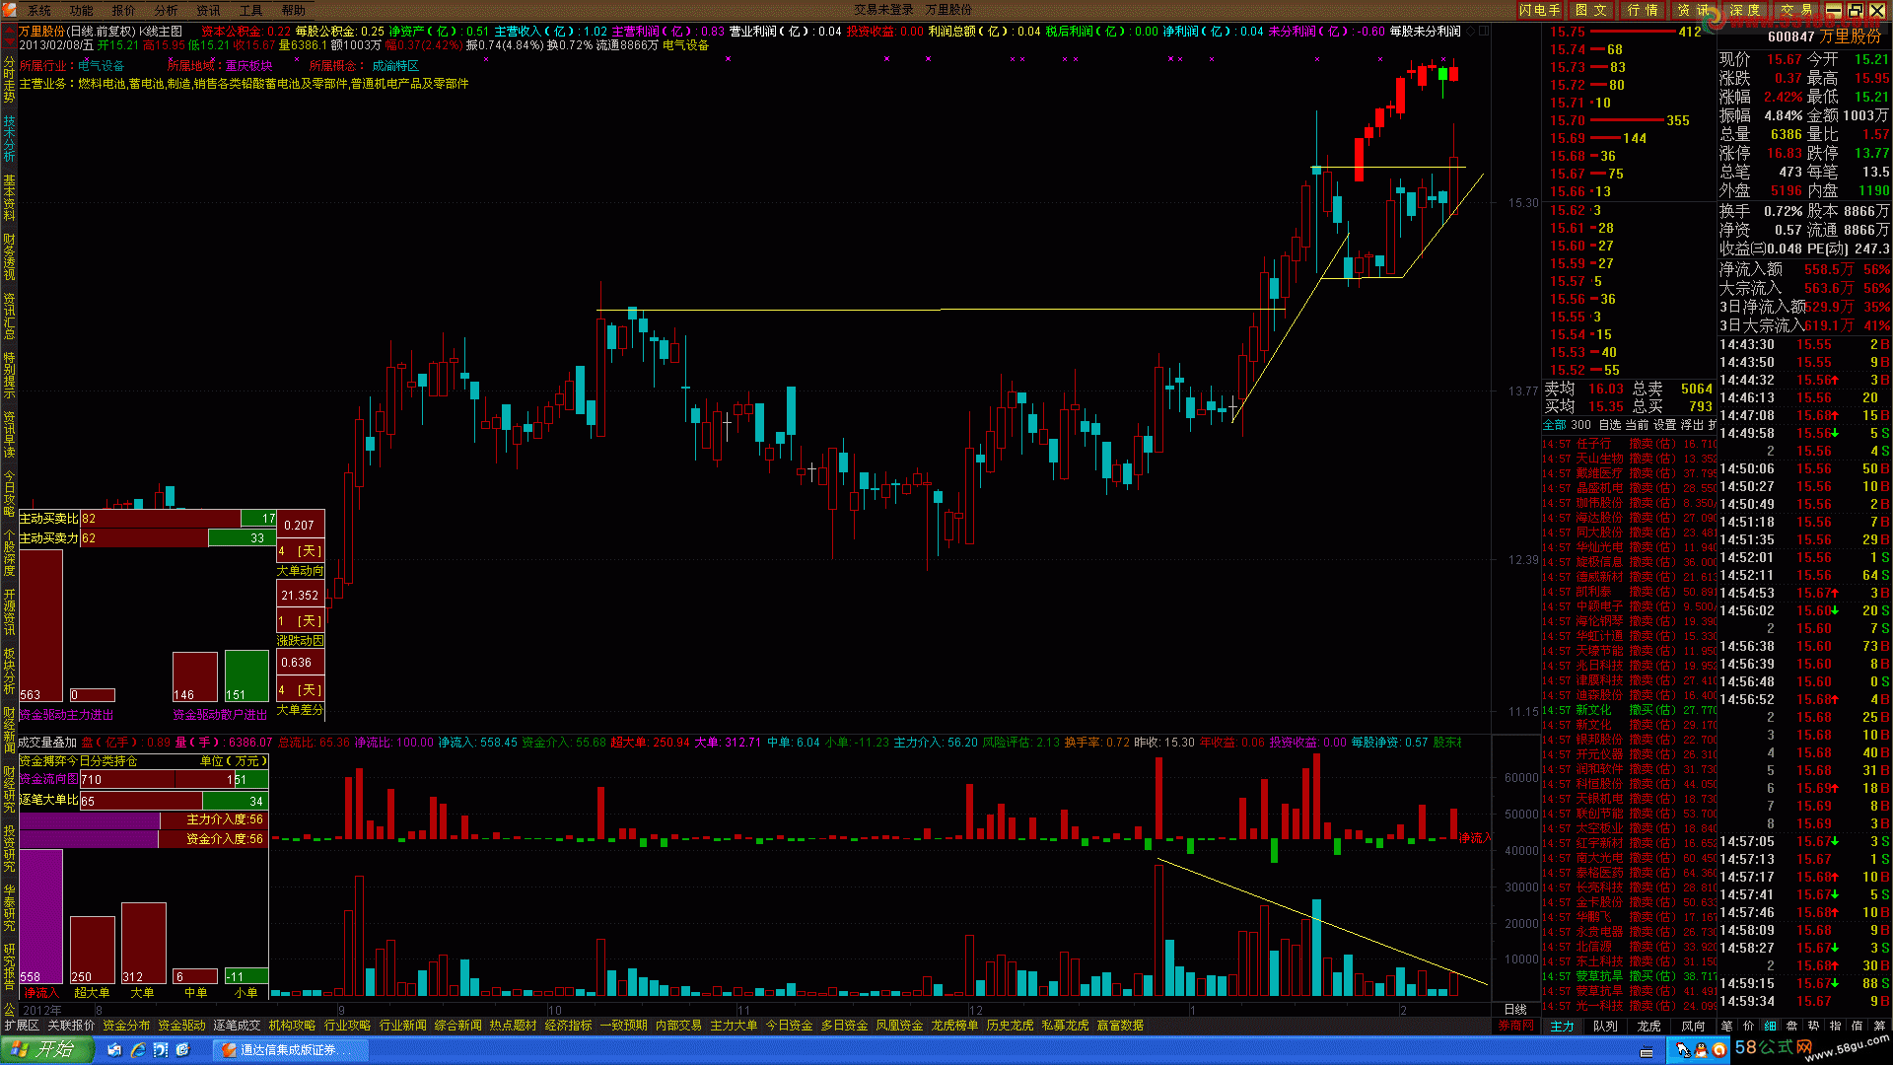Viewport: 1893px width, 1065px height.
Task: Select the 自选 filter in the alert list
Action: (x=1609, y=425)
